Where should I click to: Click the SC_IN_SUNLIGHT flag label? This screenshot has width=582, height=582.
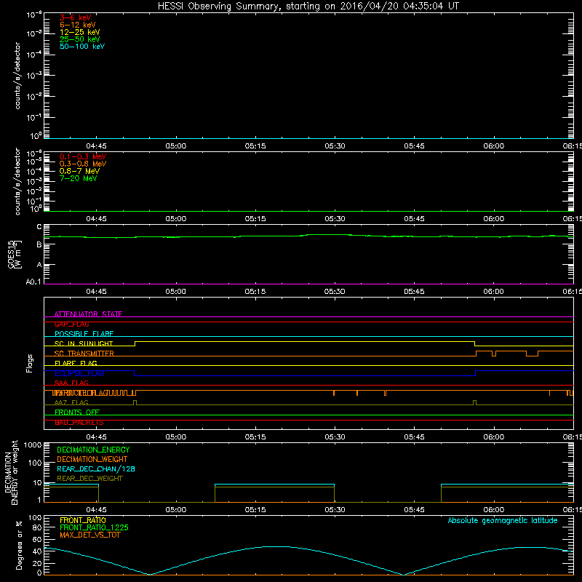(84, 343)
